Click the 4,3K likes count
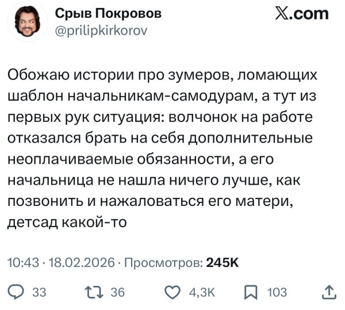Screen dimensions: 345x310 pos(202,292)
